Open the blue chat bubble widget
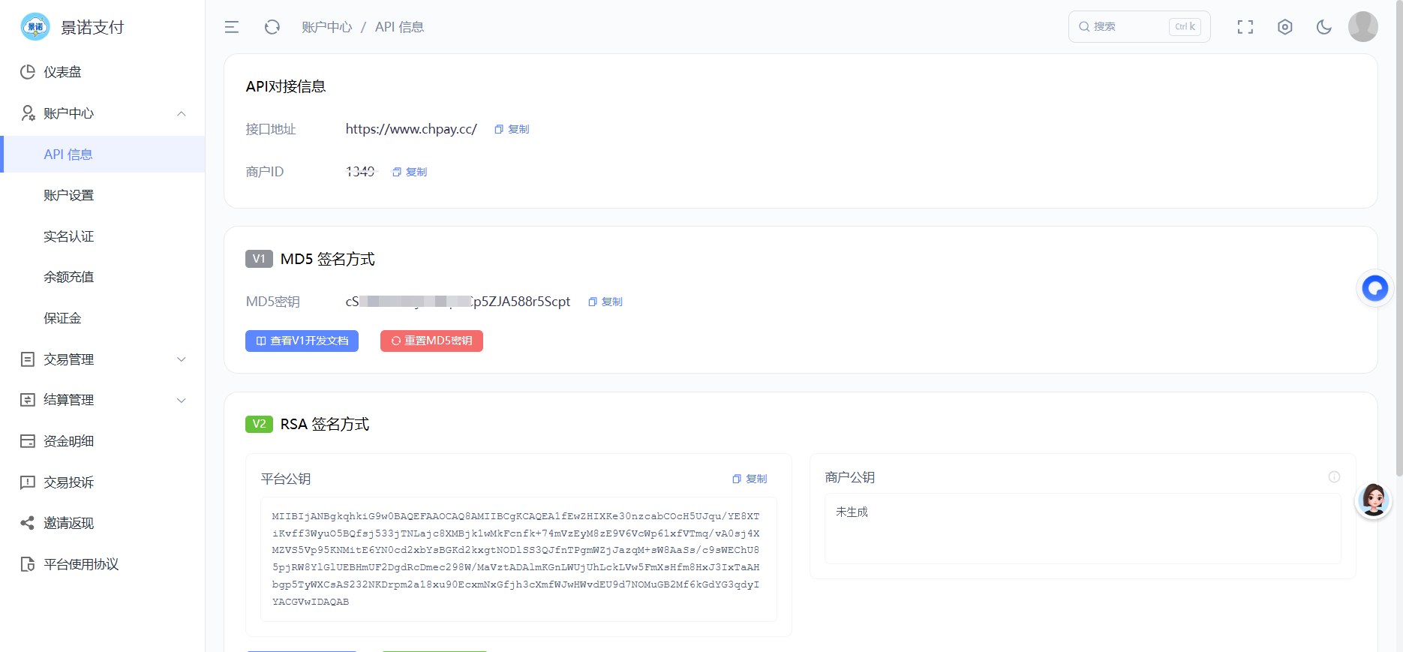This screenshot has width=1403, height=652. 1375,288
